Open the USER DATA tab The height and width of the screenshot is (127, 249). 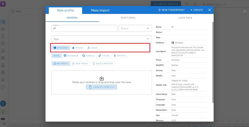pyautogui.click(x=185, y=18)
